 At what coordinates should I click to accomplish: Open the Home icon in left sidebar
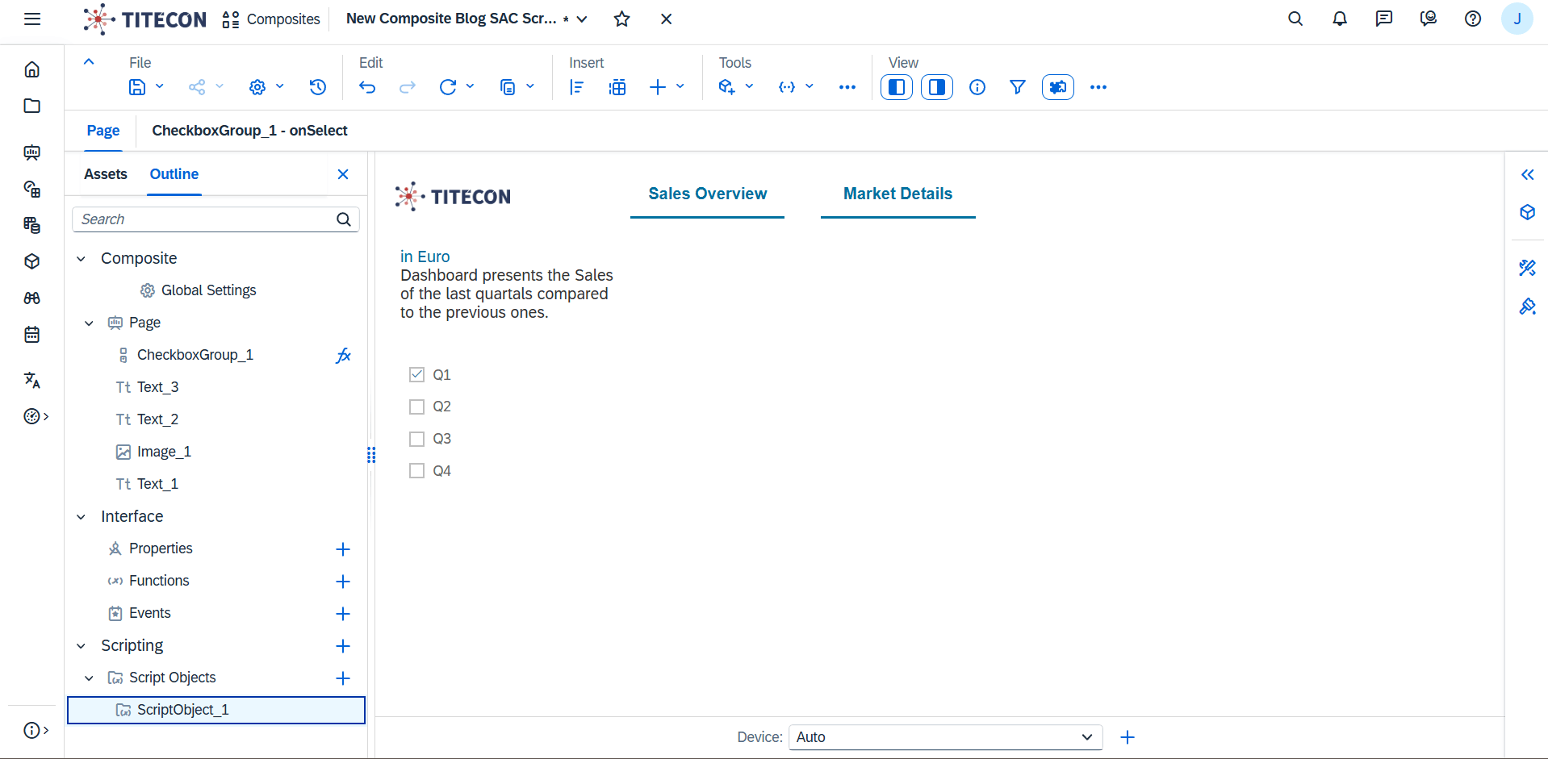coord(32,69)
